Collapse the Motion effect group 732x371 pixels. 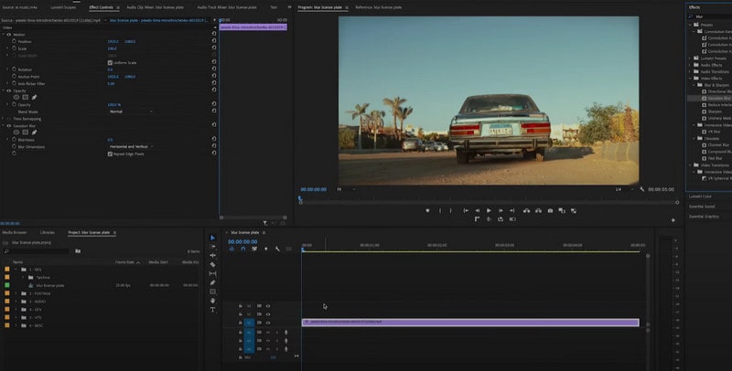4,35
